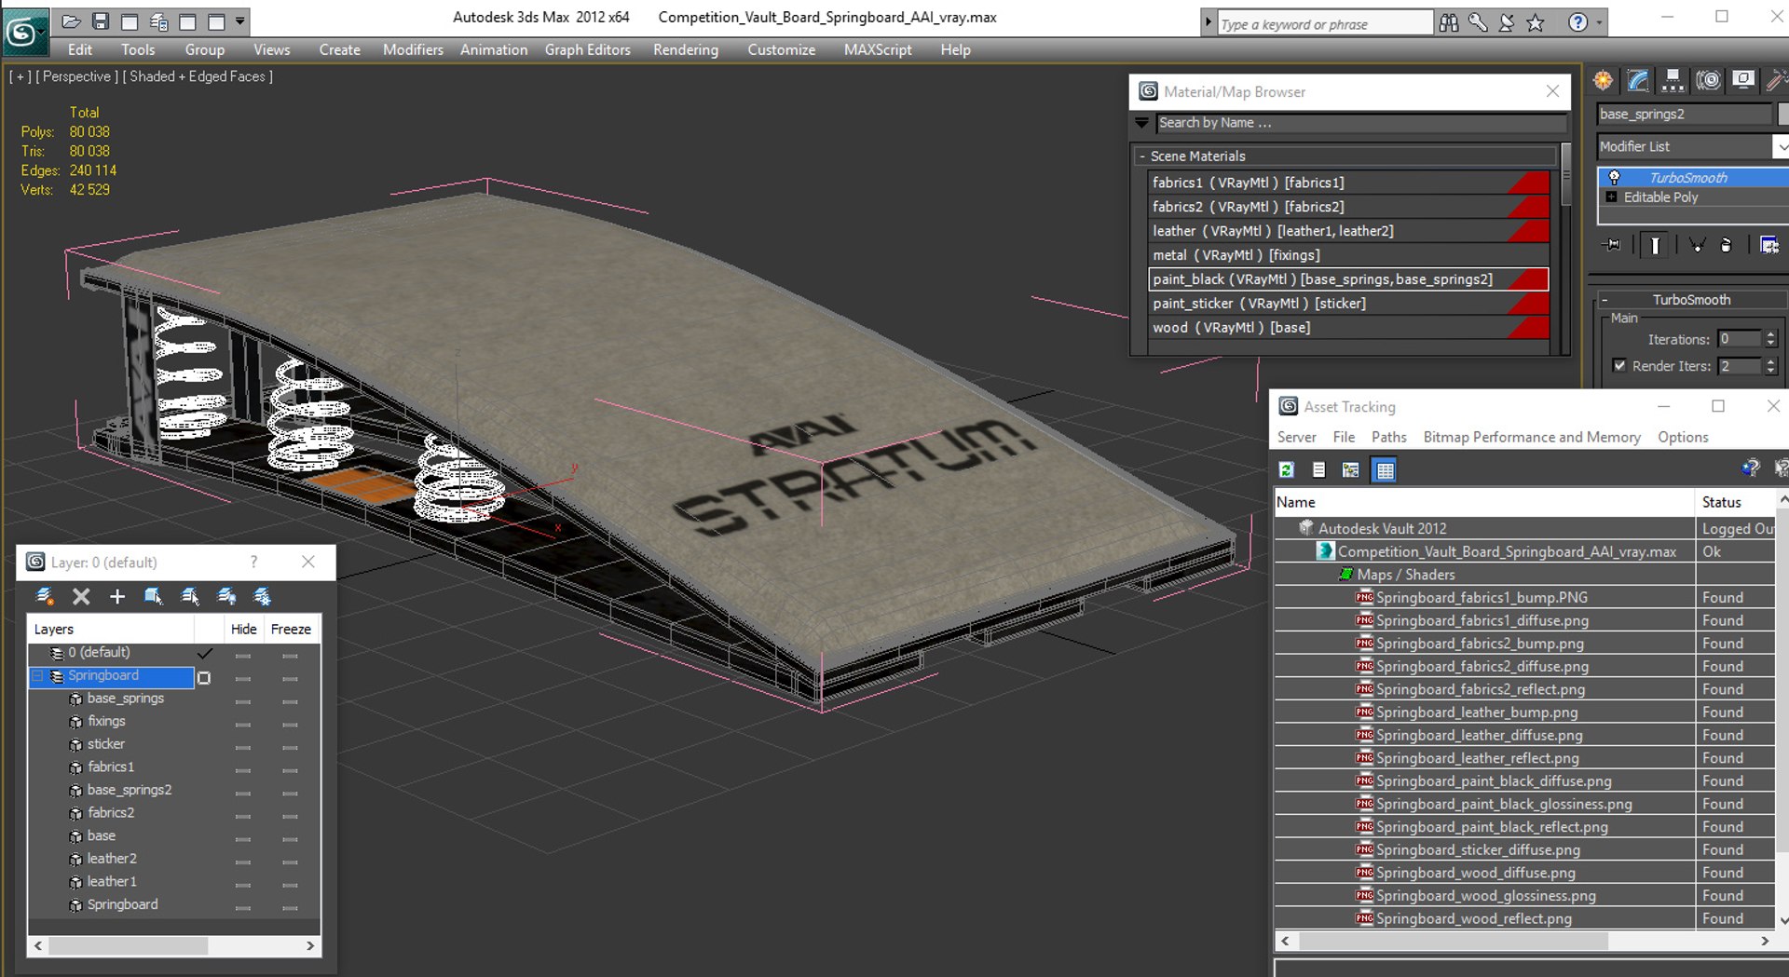
Task: Open the Edit menu
Action: [x=80, y=49]
